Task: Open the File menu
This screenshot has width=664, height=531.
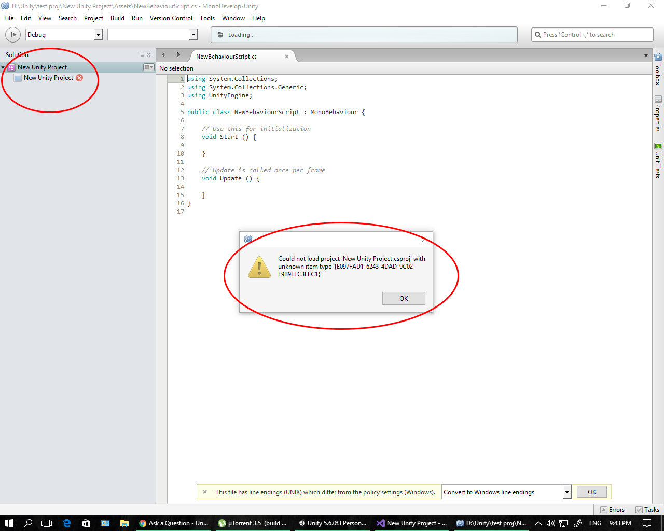Action: click(x=9, y=18)
